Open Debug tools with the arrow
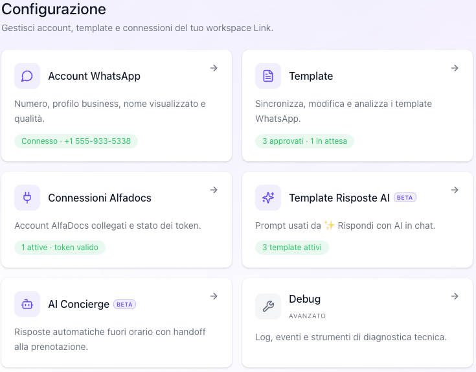Screen dimensions: 476x372 455,296
